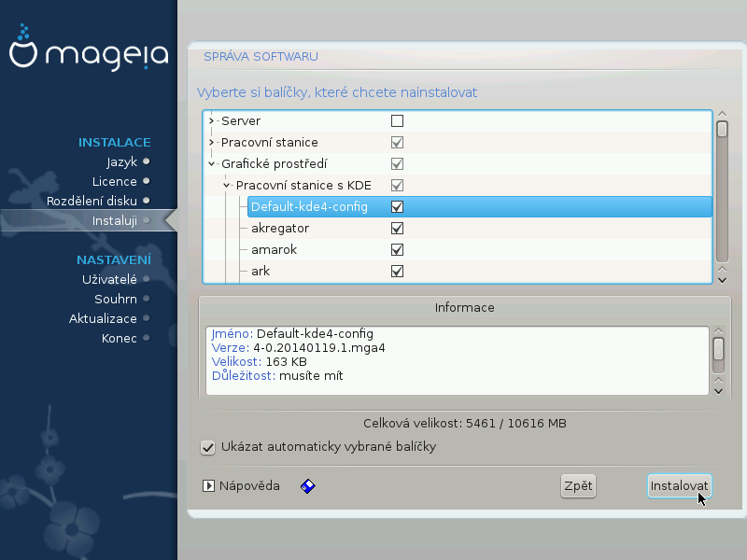
Task: Select the Default-kde4-config package row
Action: pyautogui.click(x=480, y=206)
